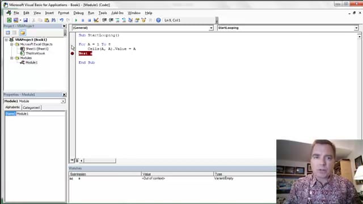This screenshot has height=204, width=363.
Task: Open the Debug menu
Action: (x=78, y=13)
